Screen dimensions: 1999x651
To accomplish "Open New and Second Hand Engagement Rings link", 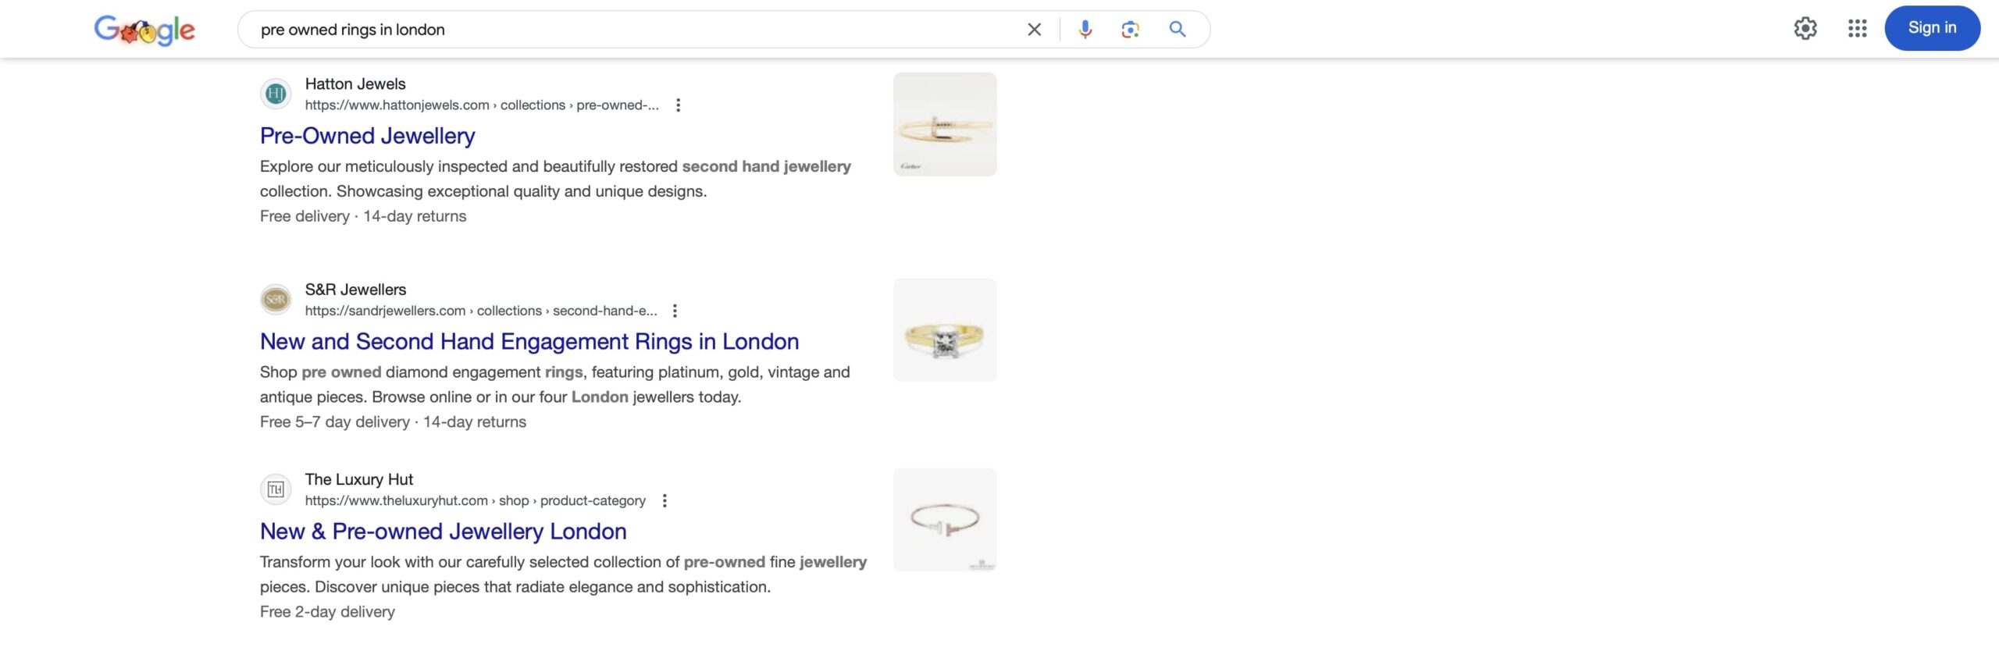I will pyautogui.click(x=529, y=341).
